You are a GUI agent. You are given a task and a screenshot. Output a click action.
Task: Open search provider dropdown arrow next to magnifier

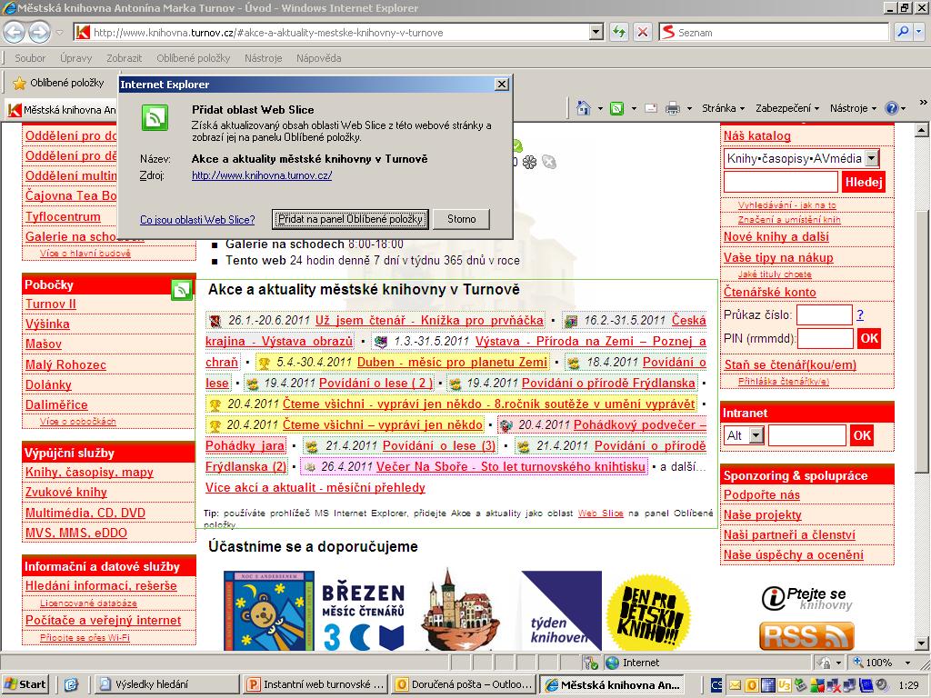(918, 32)
